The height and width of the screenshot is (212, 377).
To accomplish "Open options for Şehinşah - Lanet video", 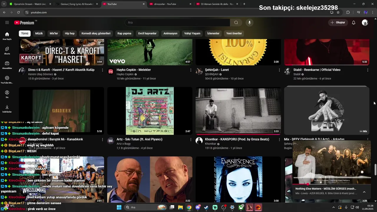I will point(279,70).
